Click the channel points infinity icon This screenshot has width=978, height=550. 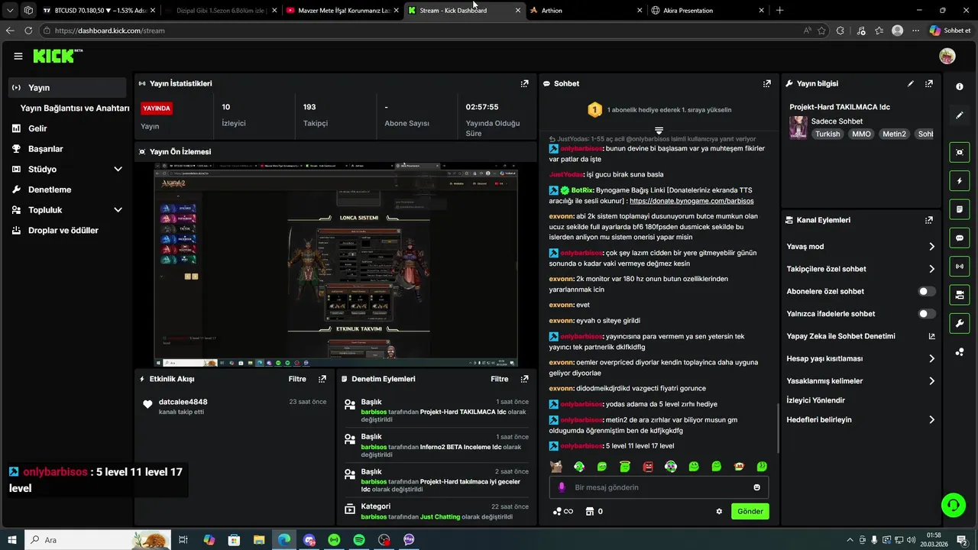(562, 512)
